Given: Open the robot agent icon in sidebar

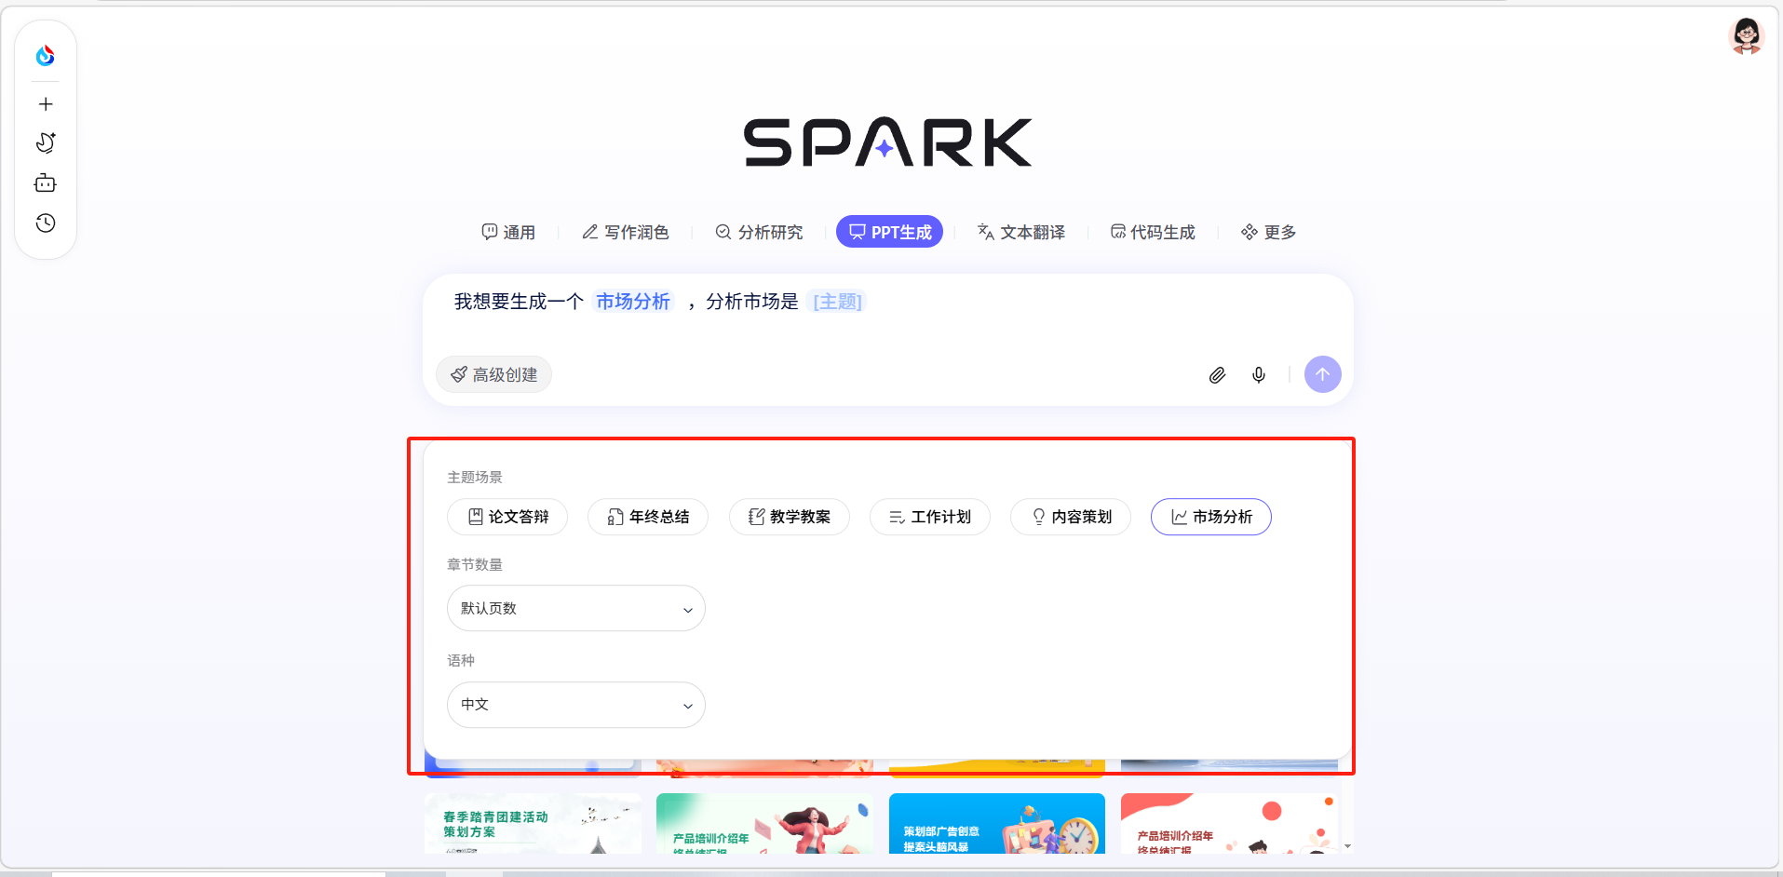Looking at the screenshot, I should 46,183.
